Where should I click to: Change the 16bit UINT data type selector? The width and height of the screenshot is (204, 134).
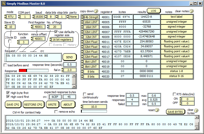[x=91, y=22]
